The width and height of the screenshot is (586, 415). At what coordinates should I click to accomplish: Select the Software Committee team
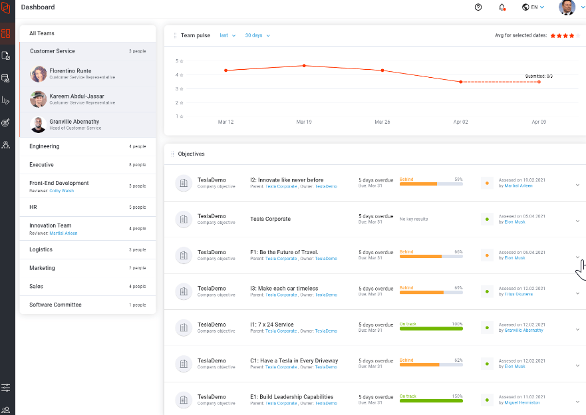click(x=87, y=305)
